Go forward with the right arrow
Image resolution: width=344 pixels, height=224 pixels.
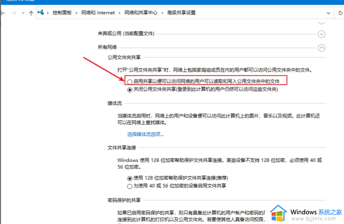[x=14, y=13]
